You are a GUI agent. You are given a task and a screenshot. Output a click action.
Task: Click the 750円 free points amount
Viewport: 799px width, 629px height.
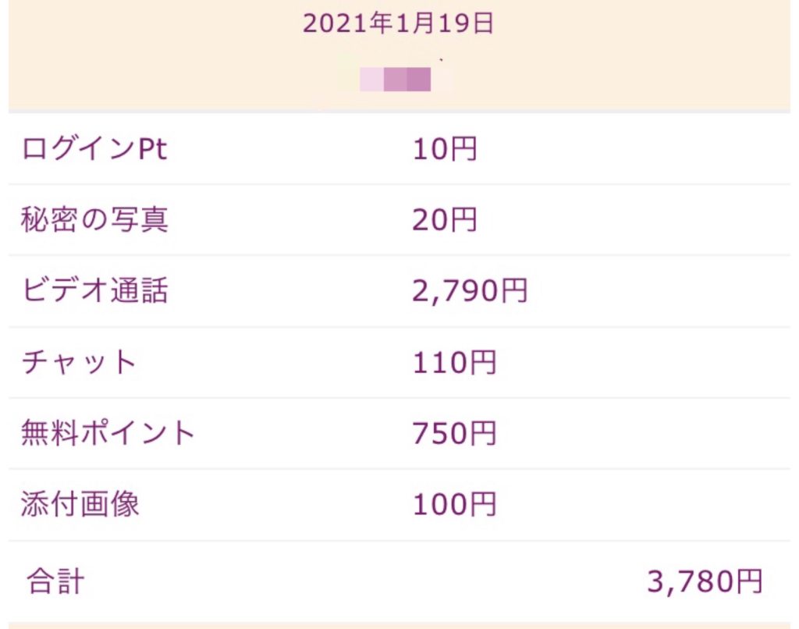454,433
